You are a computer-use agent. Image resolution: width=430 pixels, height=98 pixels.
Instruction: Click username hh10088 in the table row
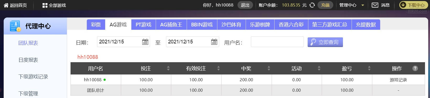coord(93,80)
